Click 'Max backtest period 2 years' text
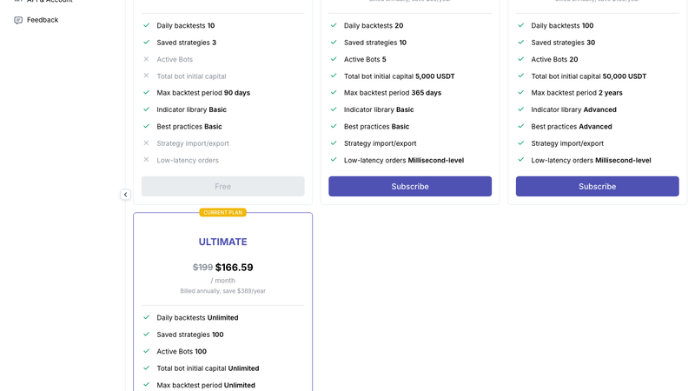Image resolution: width=695 pixels, height=391 pixels. (577, 93)
